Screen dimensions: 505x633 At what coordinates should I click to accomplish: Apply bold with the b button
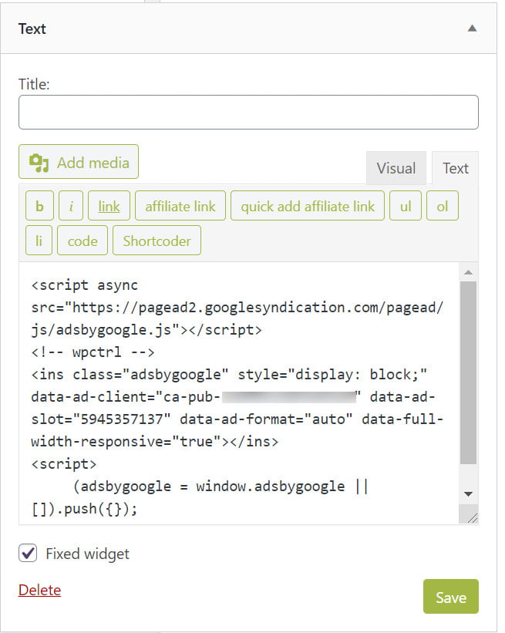coord(39,206)
